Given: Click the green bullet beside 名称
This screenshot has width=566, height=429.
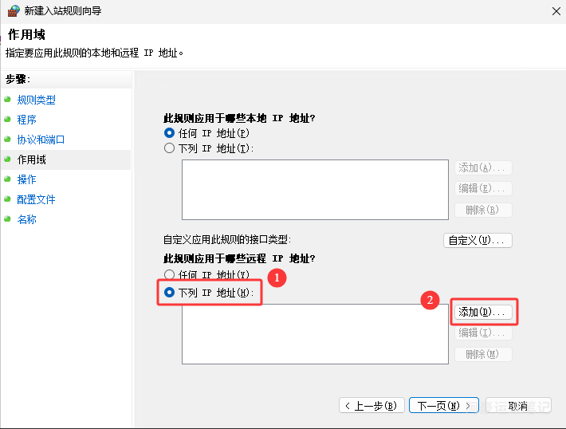Looking at the screenshot, I should point(8,219).
